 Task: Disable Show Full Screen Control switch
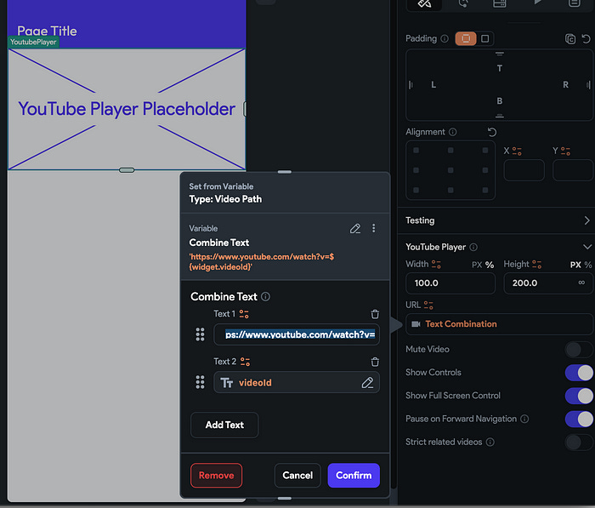coord(578,396)
